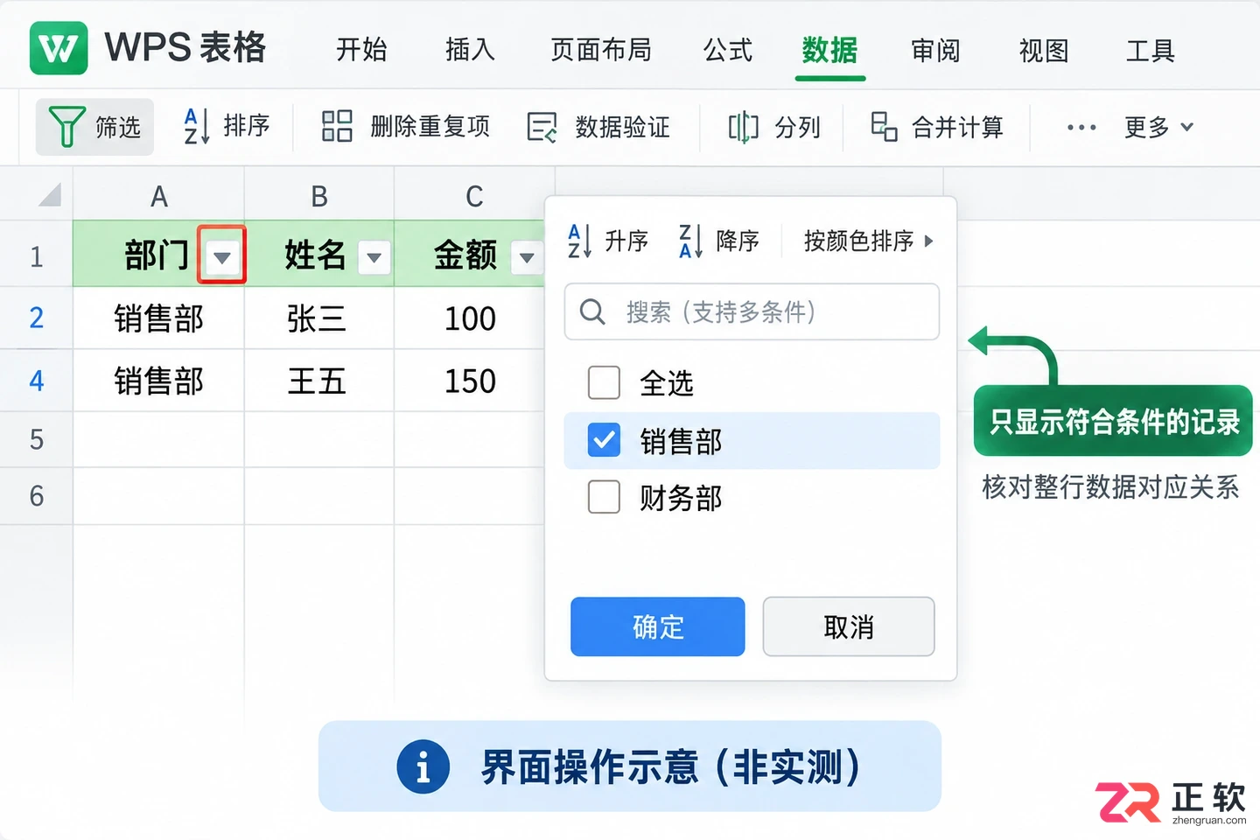
Task: Click the three-dot more icon
Action: click(1081, 128)
